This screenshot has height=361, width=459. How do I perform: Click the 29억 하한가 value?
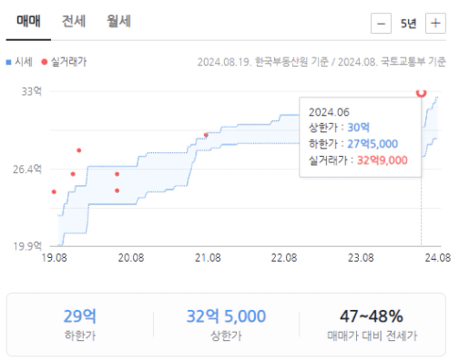click(80, 316)
